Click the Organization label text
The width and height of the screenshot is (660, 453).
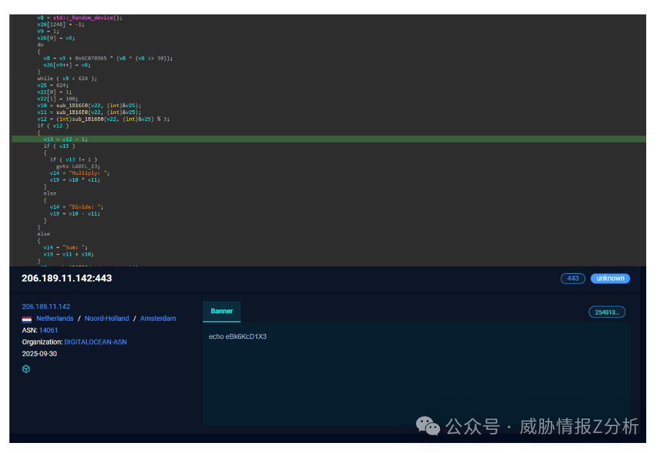[42, 342]
